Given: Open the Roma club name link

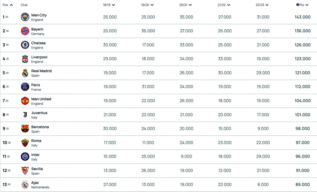Looking at the screenshot, I should click(x=36, y=141).
